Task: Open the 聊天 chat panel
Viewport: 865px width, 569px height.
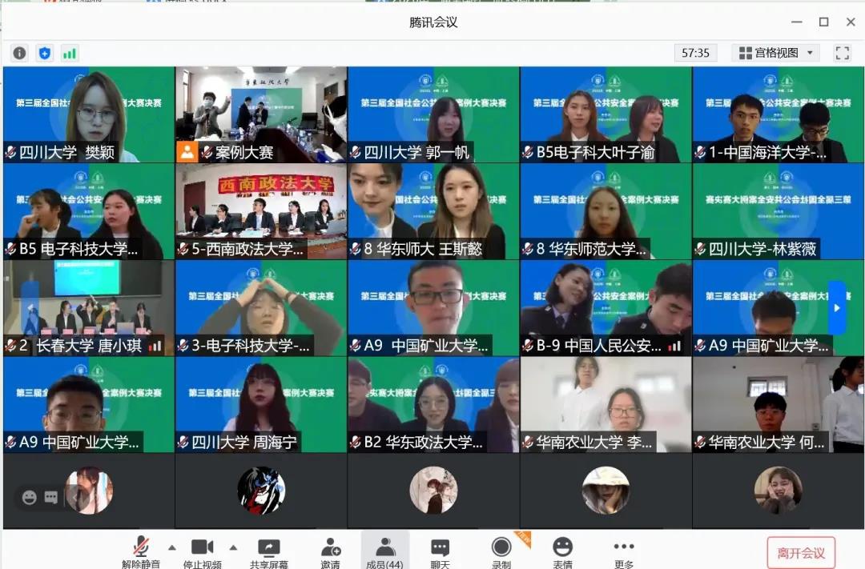Action: tap(440, 552)
